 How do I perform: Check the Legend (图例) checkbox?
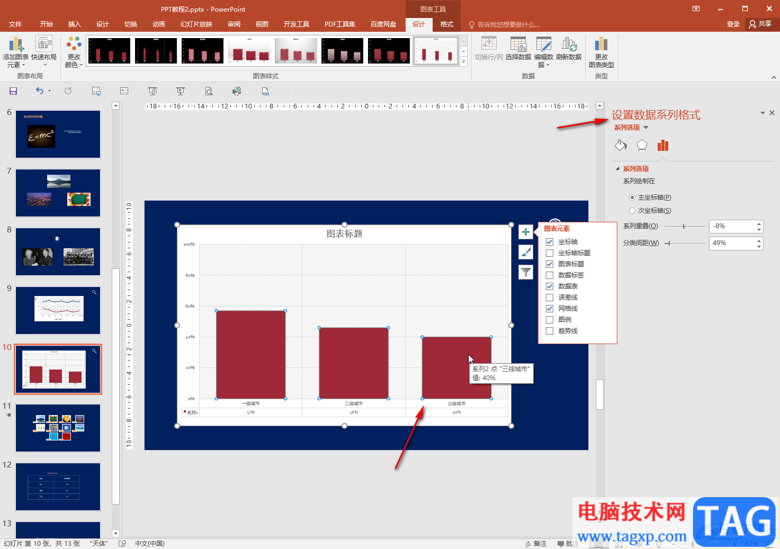tap(550, 320)
